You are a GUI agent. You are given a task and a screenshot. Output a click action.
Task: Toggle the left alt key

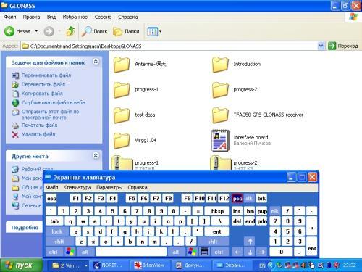coord(85,252)
